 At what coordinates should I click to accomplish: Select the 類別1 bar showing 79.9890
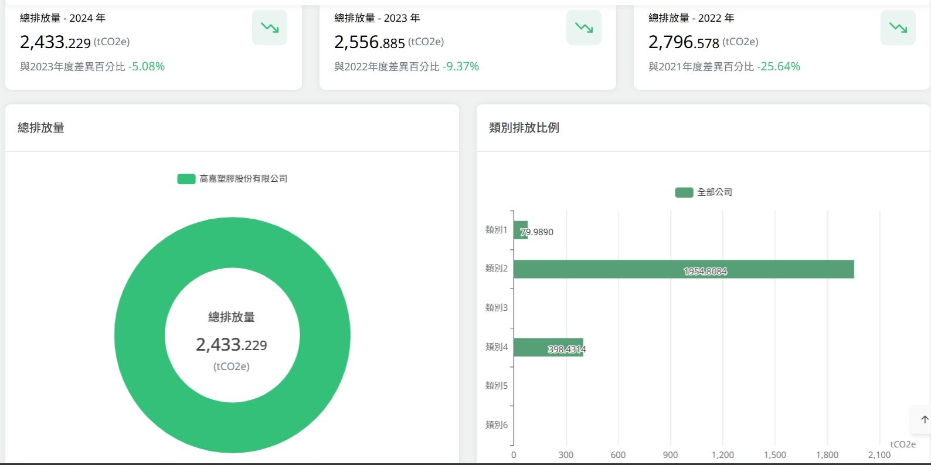pyautogui.click(x=520, y=230)
